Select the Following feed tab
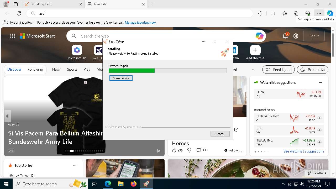The width and height of the screenshot is (336, 189). (x=35, y=70)
